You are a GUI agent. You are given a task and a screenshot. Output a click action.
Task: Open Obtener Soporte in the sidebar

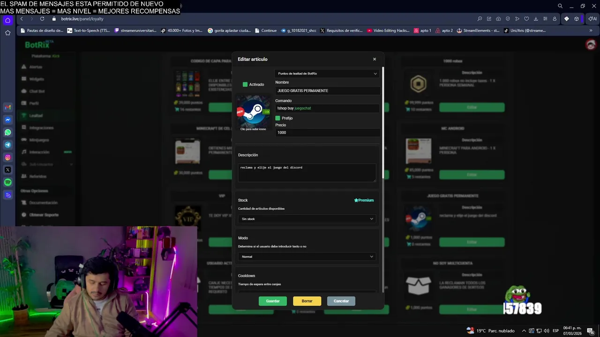[x=44, y=215]
